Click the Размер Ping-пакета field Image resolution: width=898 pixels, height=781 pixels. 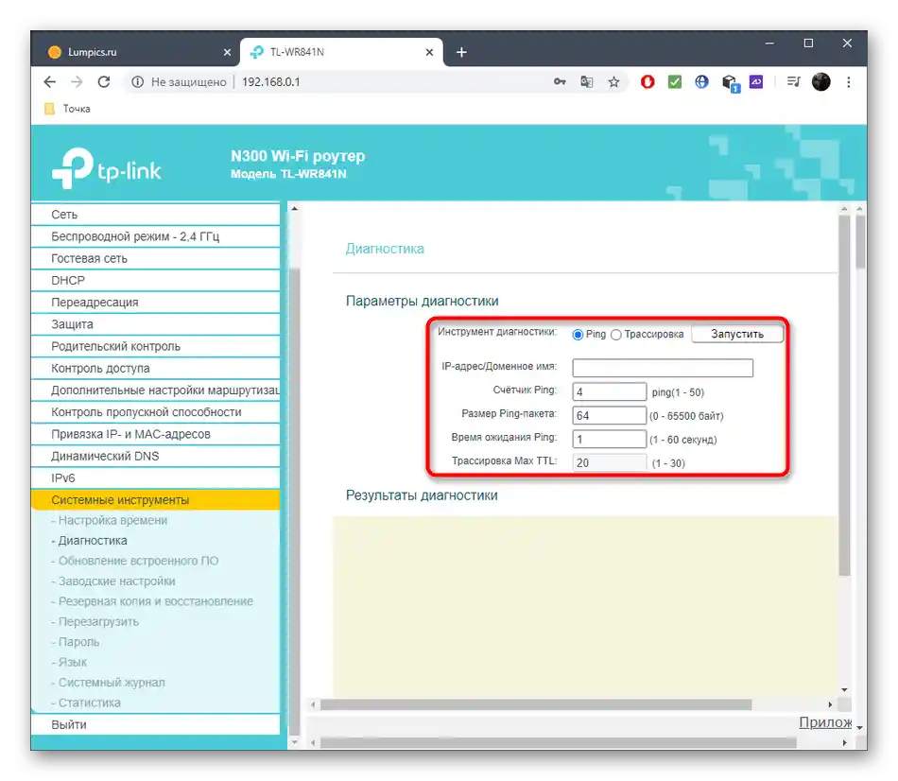[610, 415]
